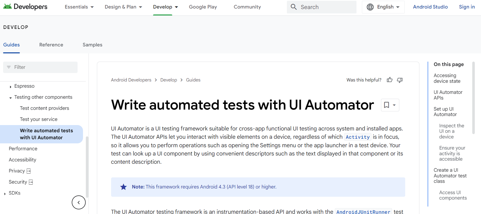Jump to Ensure your activity is accessible
Viewport: 481px width, 214px height.
click(x=452, y=153)
